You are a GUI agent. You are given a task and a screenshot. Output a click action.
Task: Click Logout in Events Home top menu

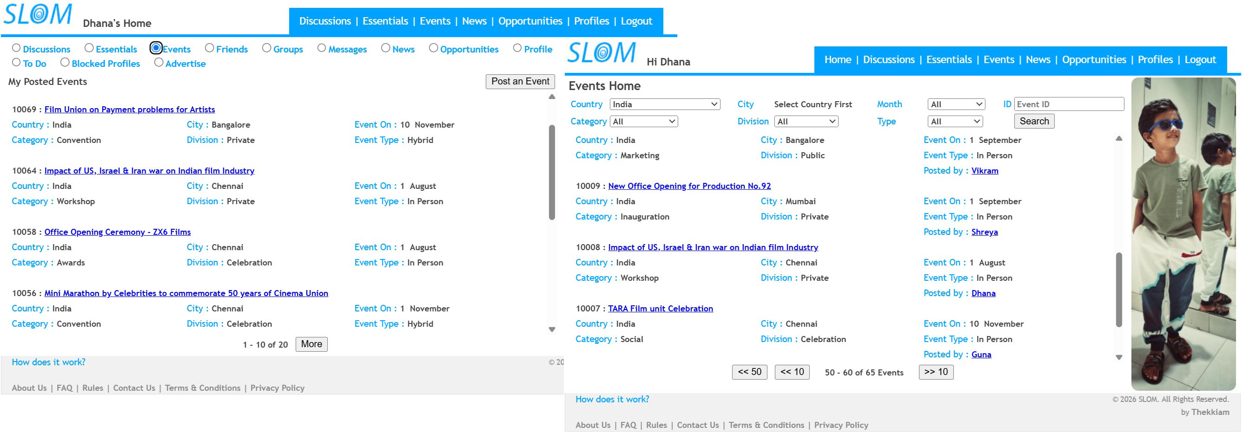(1200, 60)
